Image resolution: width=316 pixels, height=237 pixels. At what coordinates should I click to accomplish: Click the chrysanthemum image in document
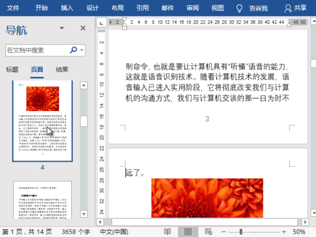coord(207,198)
